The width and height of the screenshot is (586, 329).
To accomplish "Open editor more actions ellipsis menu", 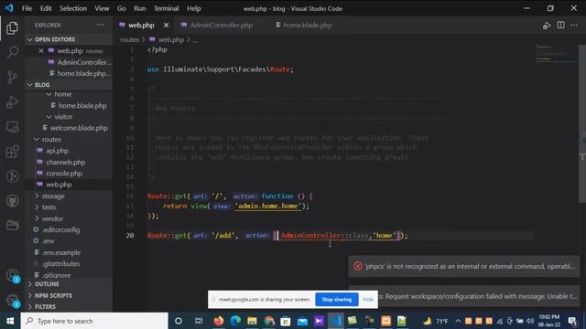I will 574,25.
